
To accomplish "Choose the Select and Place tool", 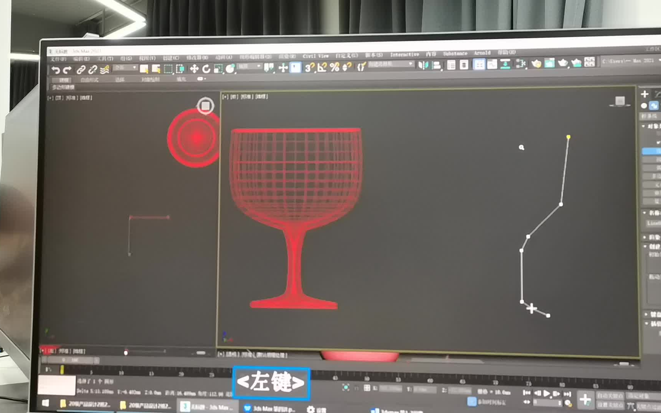I will click(230, 68).
